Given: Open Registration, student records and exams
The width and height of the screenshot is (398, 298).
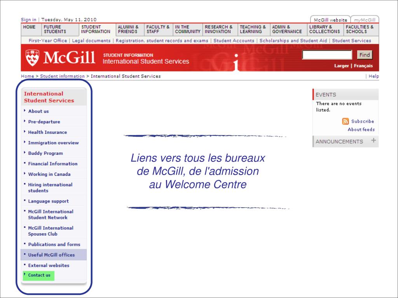Looking at the screenshot, I should pos(162,40).
